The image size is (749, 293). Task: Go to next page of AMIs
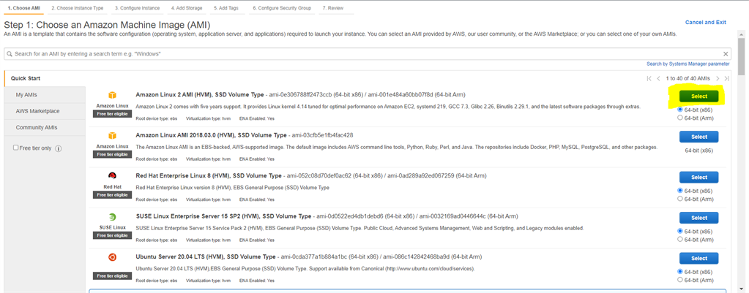click(718, 78)
